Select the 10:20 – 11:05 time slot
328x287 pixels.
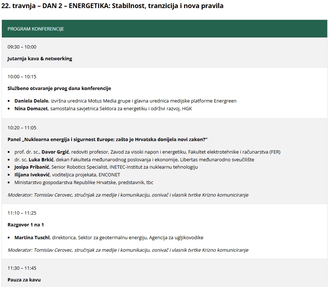point(22,128)
